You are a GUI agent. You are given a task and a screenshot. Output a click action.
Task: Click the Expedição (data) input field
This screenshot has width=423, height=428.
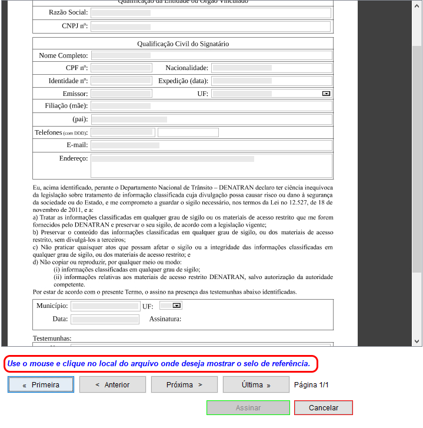[272, 81]
